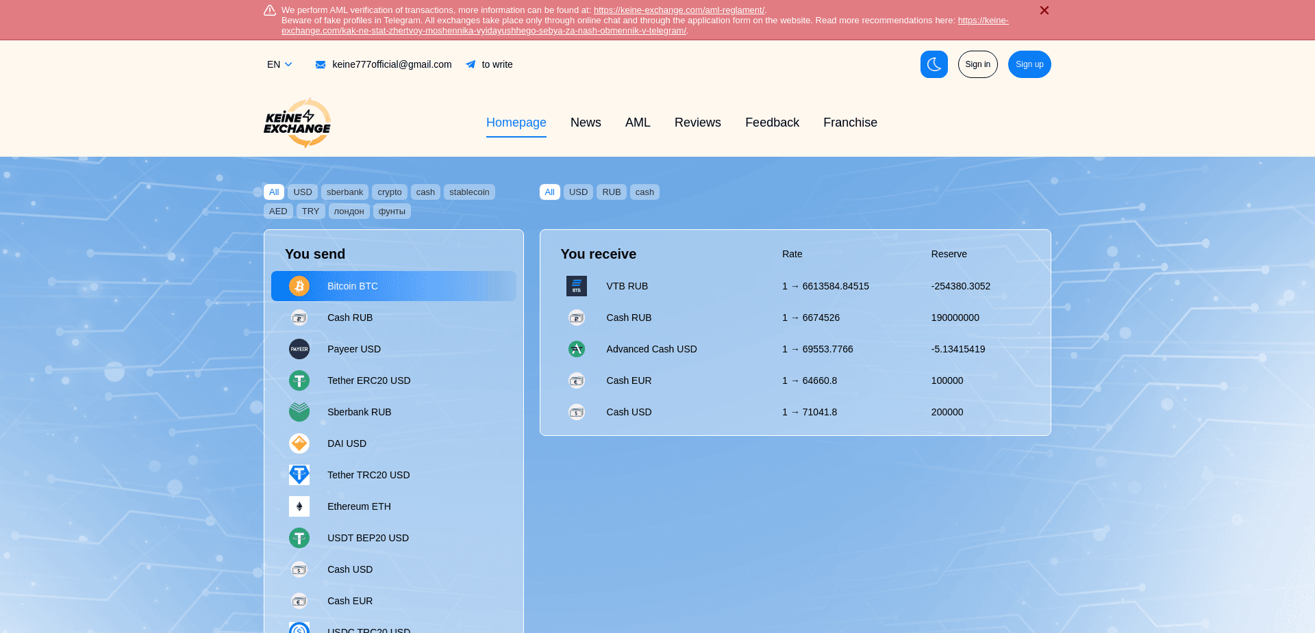The width and height of the screenshot is (1315, 633).
Task: Open the AML reglament link
Action: [679, 10]
